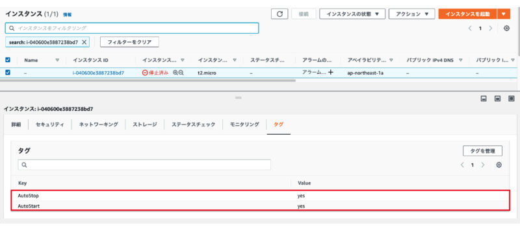The width and height of the screenshot is (520, 234).
Task: Click インスタンス ID column header
Action: (x=90, y=60)
